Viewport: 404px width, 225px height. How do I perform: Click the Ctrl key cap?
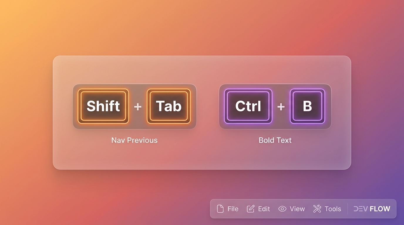pos(248,106)
